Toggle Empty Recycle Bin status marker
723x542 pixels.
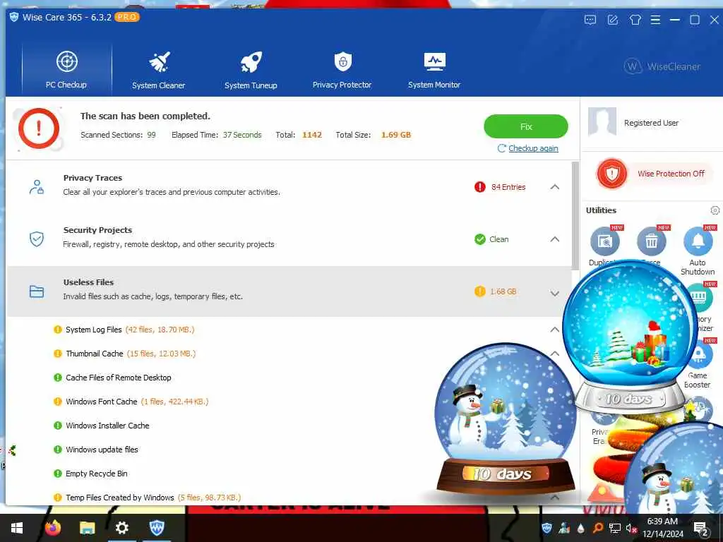[x=58, y=474]
